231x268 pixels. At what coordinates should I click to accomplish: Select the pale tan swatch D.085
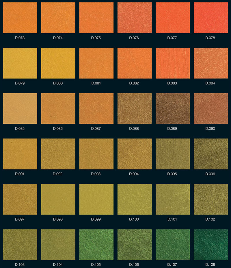coord(20,108)
